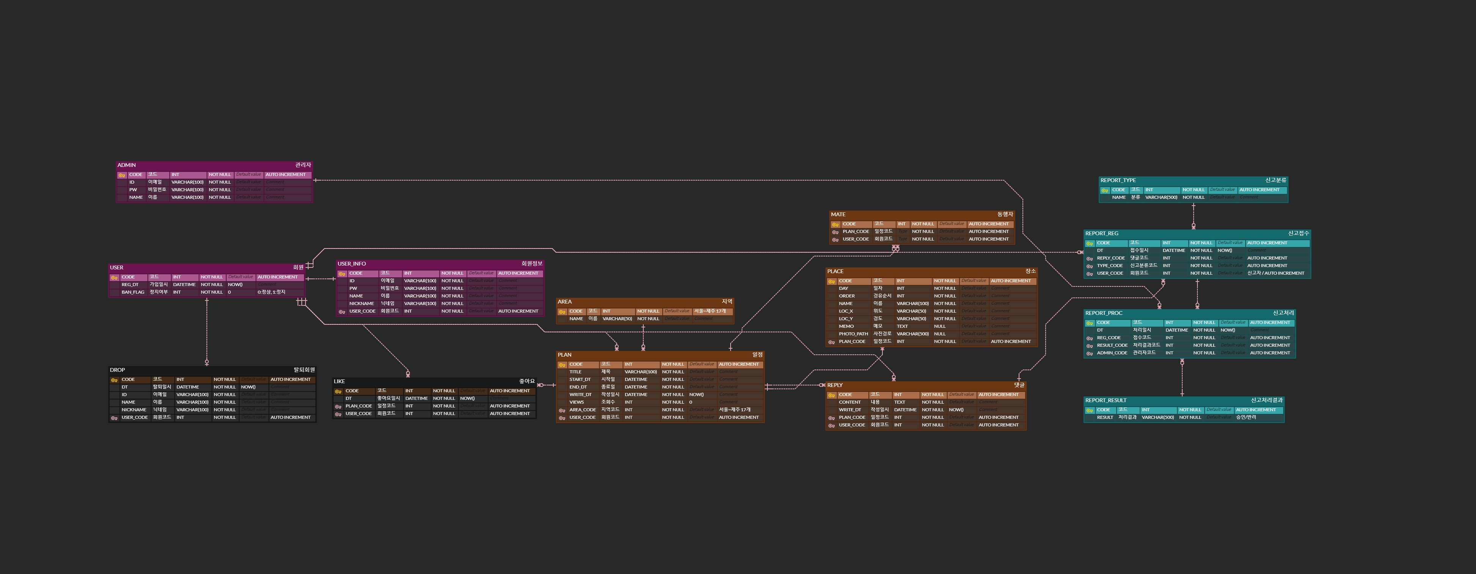Viewport: 1476px width, 574px height.
Task: Select the REPORT_REG table name
Action: (1101, 233)
